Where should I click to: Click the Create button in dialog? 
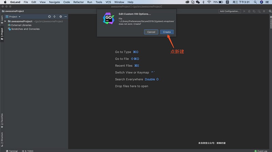(167, 32)
